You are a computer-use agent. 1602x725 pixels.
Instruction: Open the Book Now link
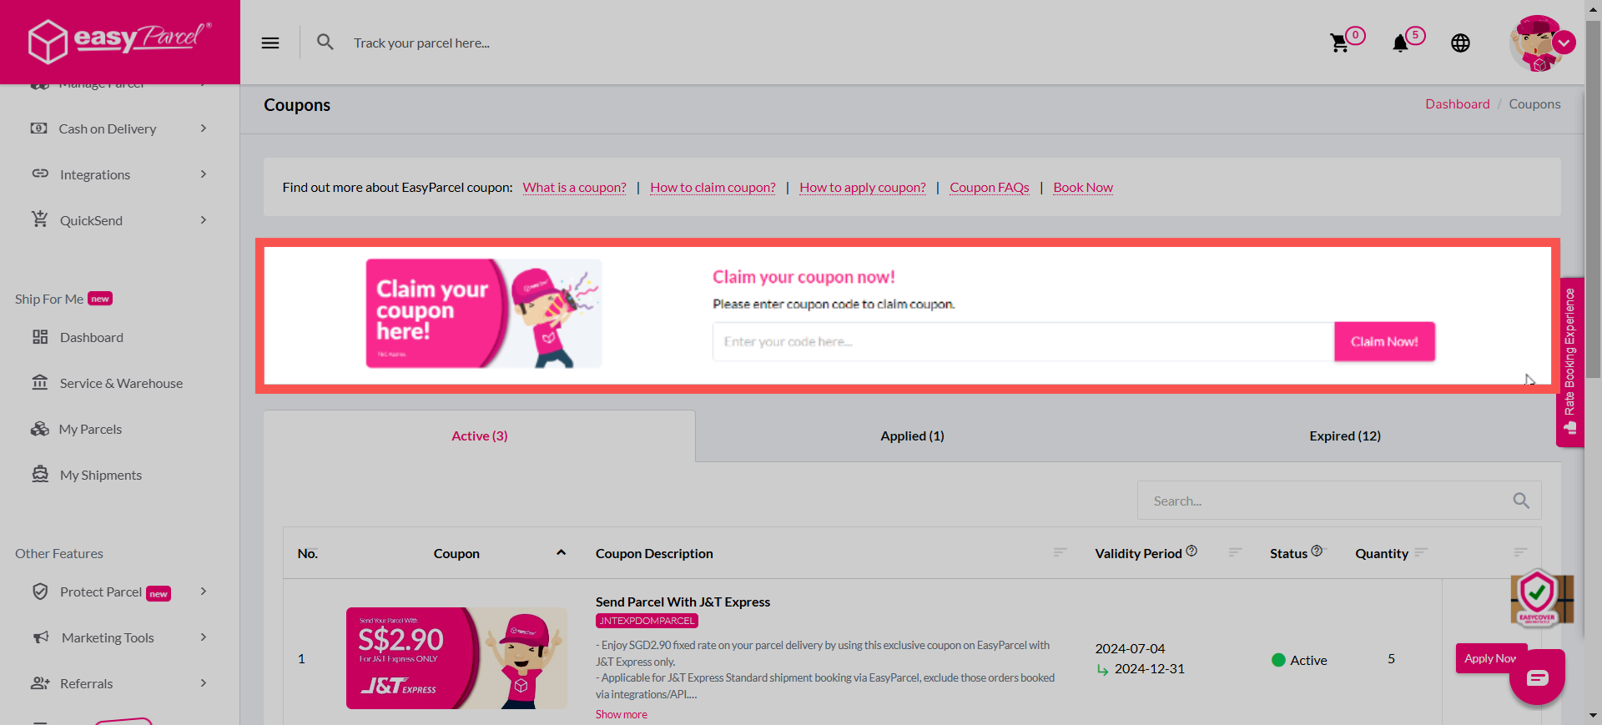point(1083,188)
